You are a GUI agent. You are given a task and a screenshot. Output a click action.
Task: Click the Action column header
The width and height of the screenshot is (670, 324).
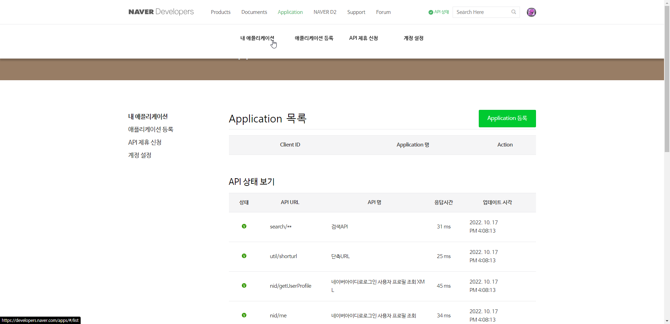click(505, 145)
